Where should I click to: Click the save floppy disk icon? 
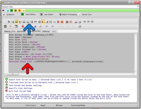click(x=35, y=26)
